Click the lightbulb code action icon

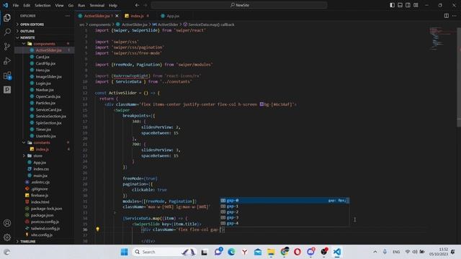click(98, 229)
